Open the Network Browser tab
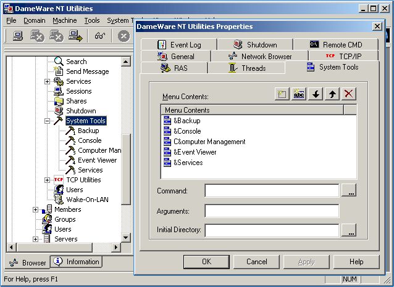 coord(260,56)
